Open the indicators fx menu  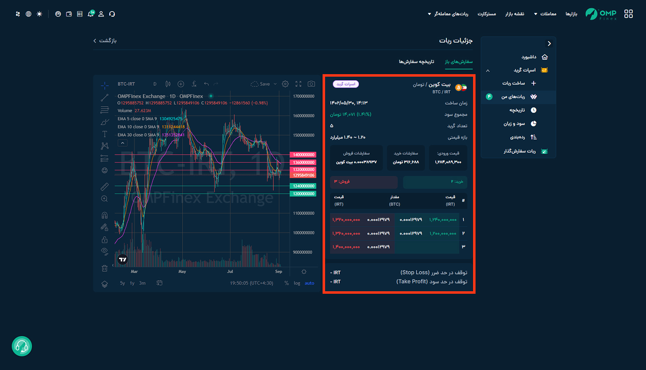pos(194,84)
